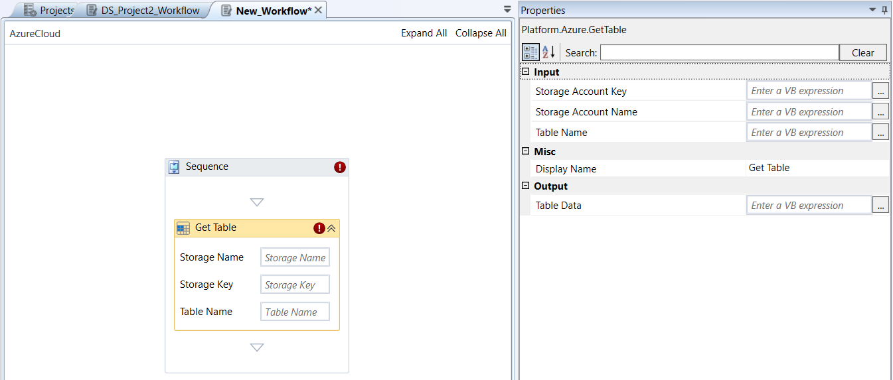Click the Table Data expression field
Image resolution: width=893 pixels, height=380 pixels.
click(x=809, y=205)
